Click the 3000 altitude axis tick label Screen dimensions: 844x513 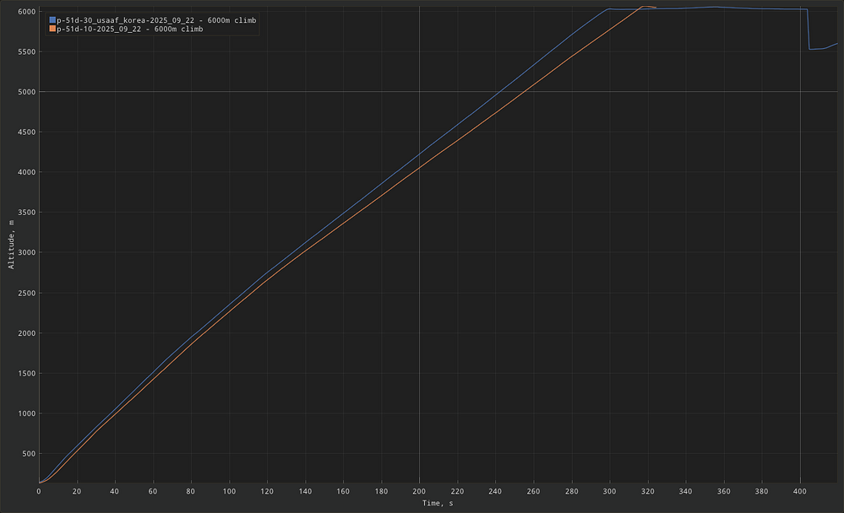pyautogui.click(x=25, y=253)
